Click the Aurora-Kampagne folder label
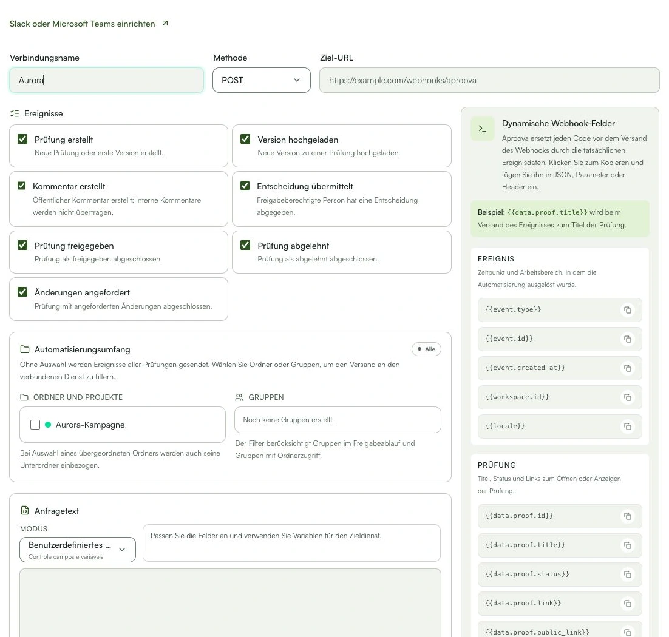The width and height of the screenshot is (669, 637). point(90,425)
